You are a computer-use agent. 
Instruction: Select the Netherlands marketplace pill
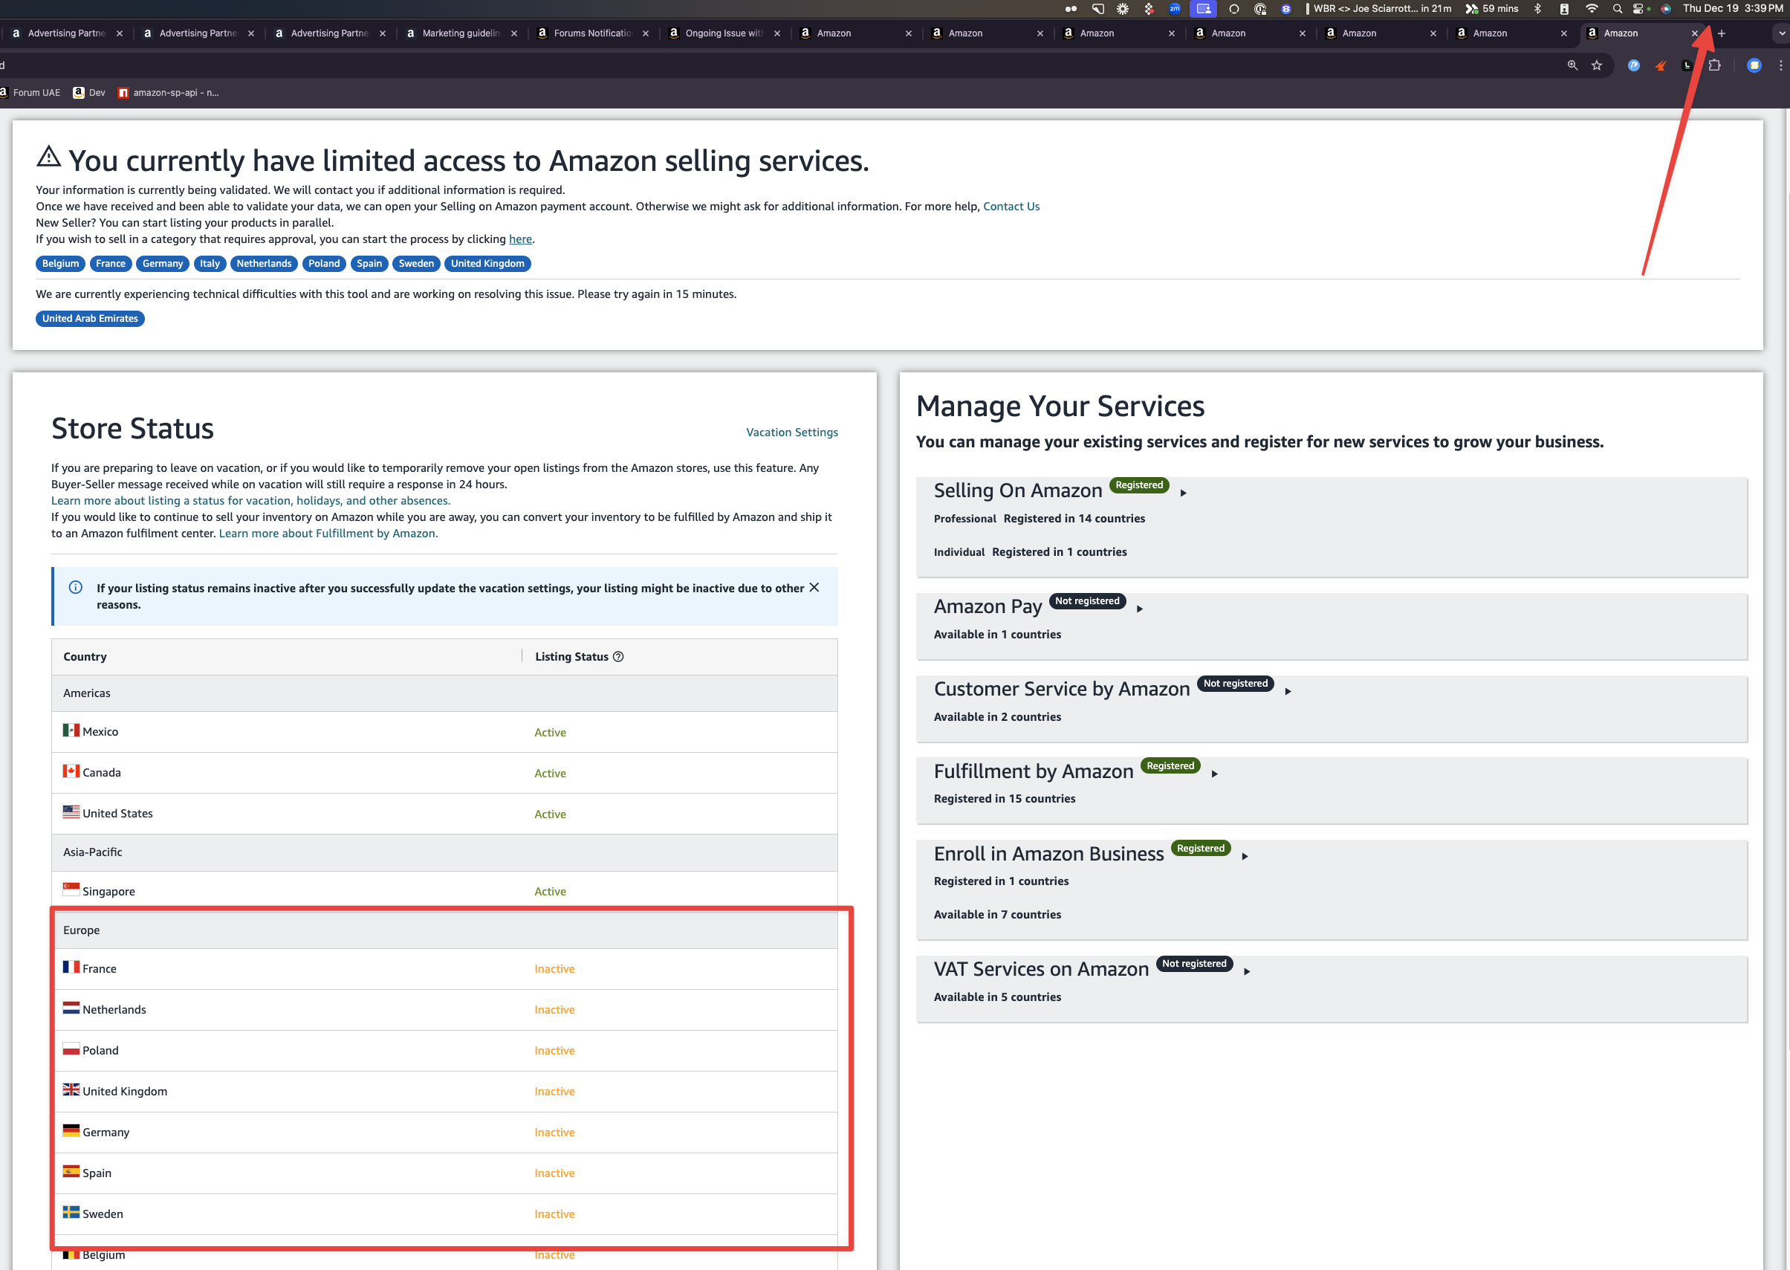tap(264, 264)
